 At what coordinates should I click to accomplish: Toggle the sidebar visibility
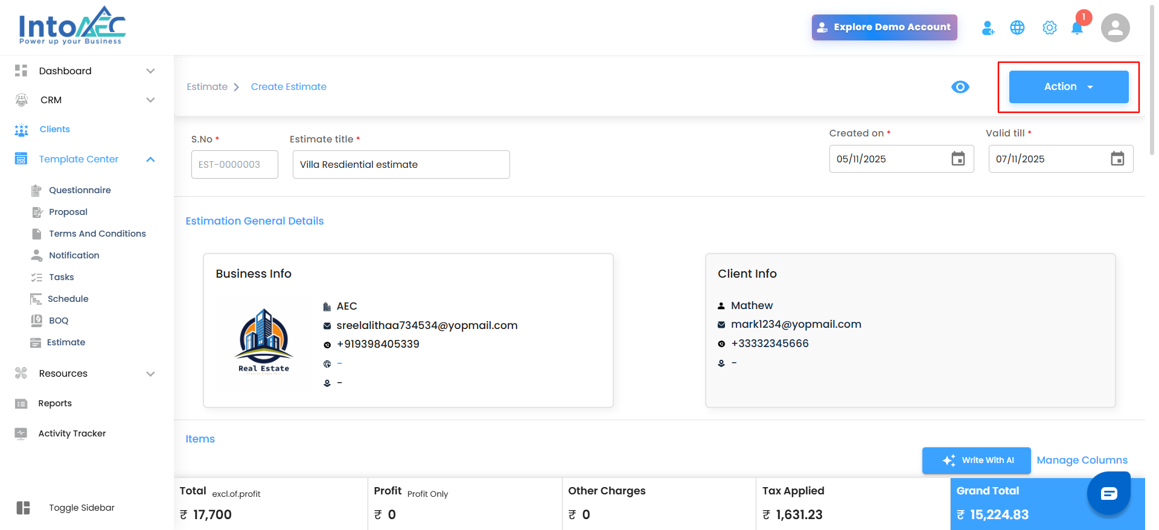24,508
